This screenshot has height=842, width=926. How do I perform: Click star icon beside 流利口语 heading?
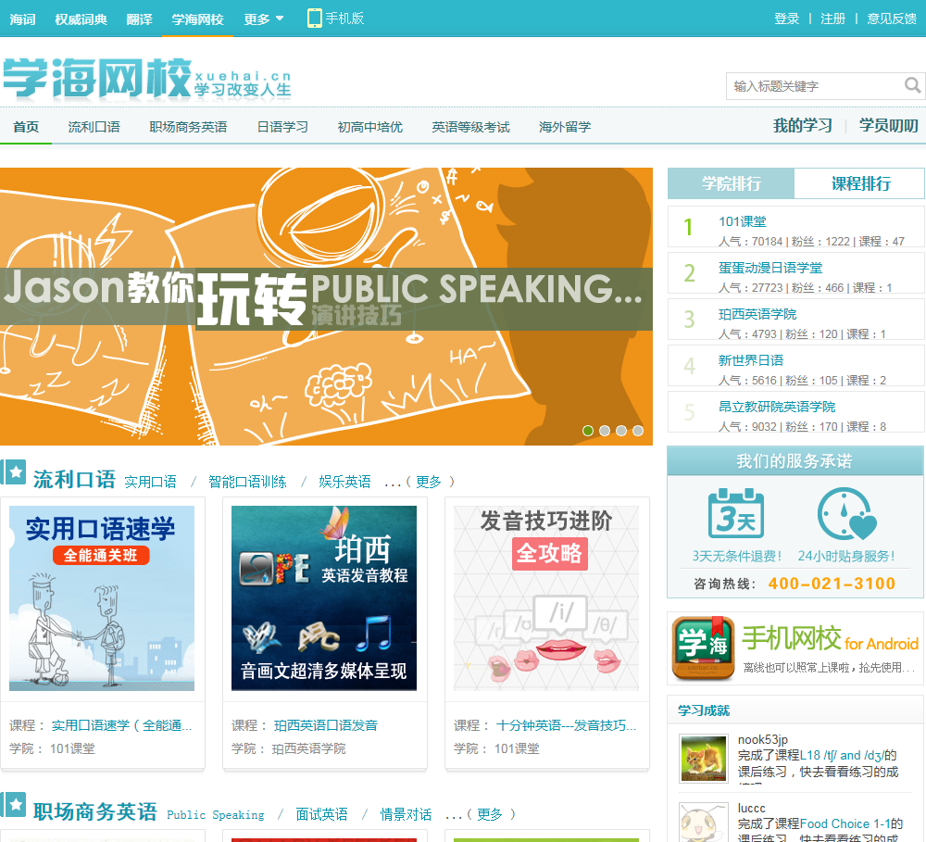click(14, 472)
